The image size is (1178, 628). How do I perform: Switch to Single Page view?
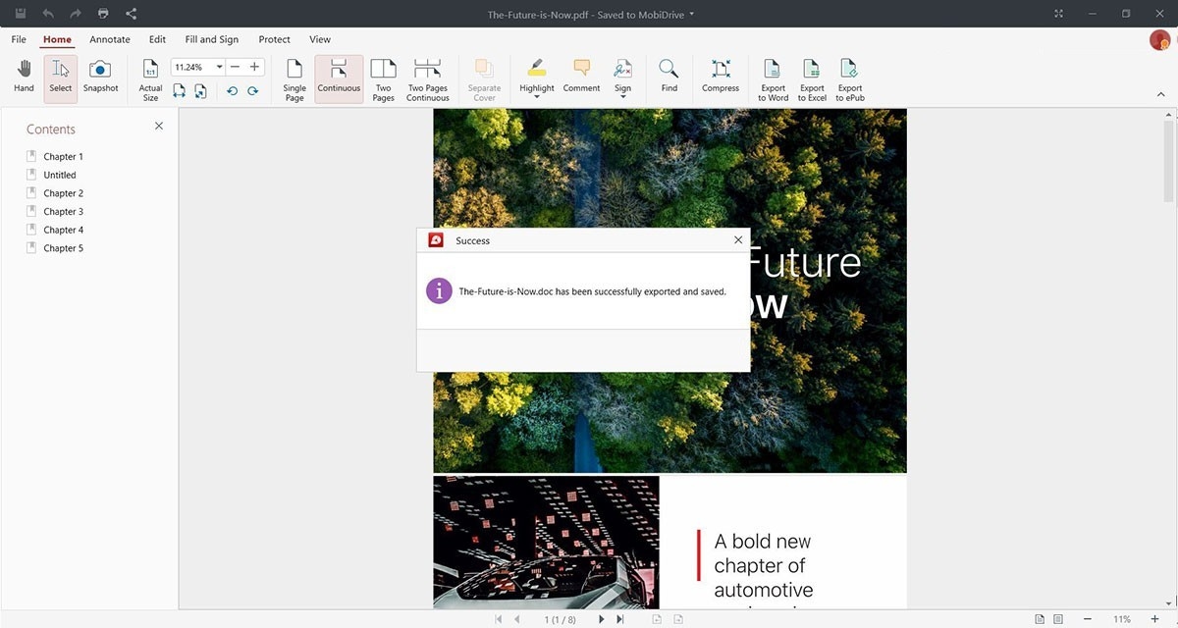tap(294, 80)
